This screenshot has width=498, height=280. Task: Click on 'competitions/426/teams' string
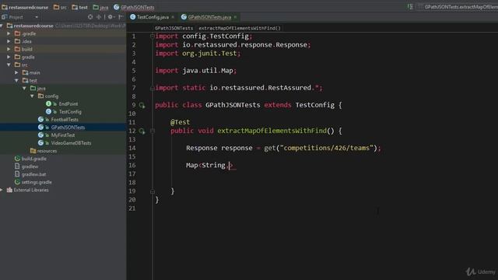click(326, 148)
